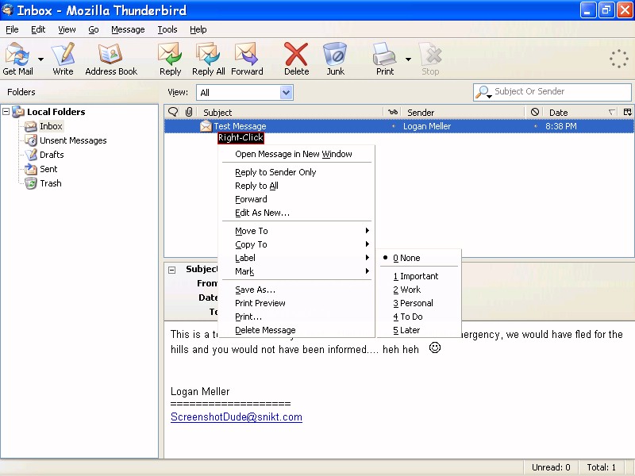Select label 4 To Do
The image size is (635, 476).
[419, 317]
